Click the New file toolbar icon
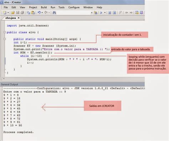This screenshot has width=169, height=141. [5, 12]
